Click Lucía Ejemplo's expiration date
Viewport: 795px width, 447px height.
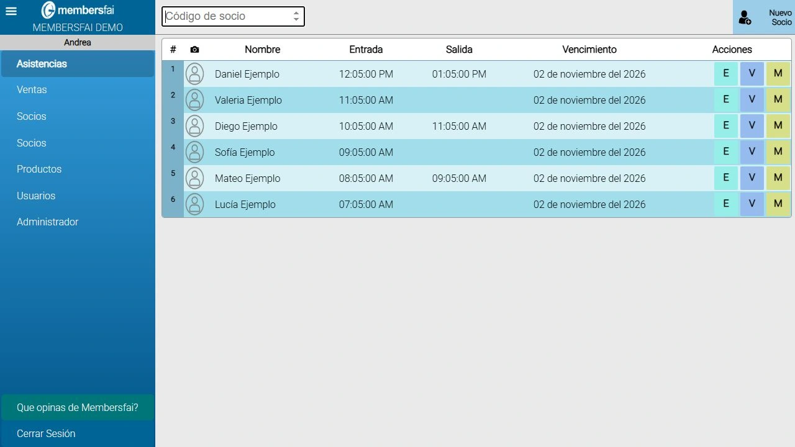pos(589,204)
